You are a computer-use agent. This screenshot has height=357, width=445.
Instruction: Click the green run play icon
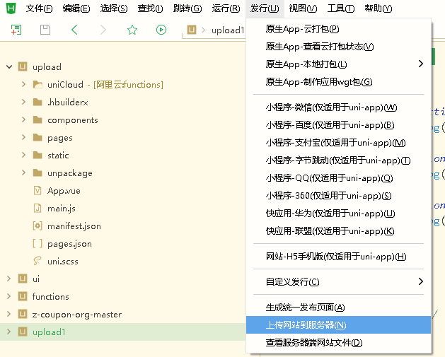click(x=161, y=30)
